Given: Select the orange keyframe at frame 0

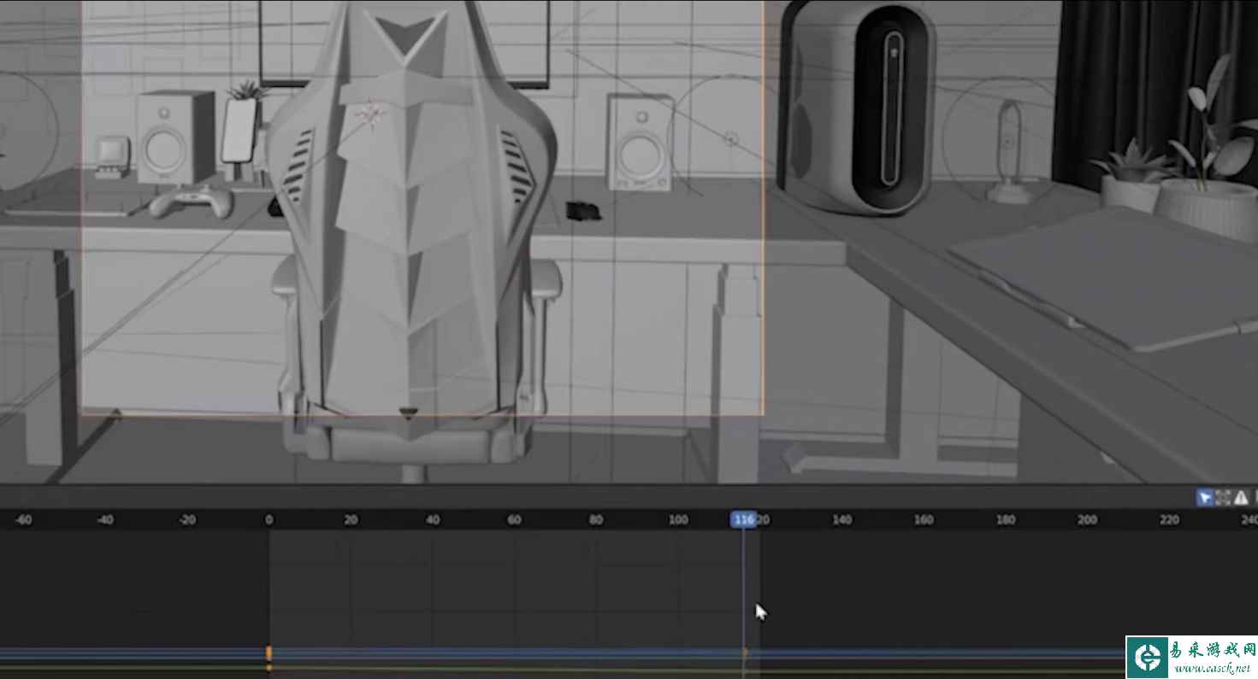Looking at the screenshot, I should (x=269, y=653).
